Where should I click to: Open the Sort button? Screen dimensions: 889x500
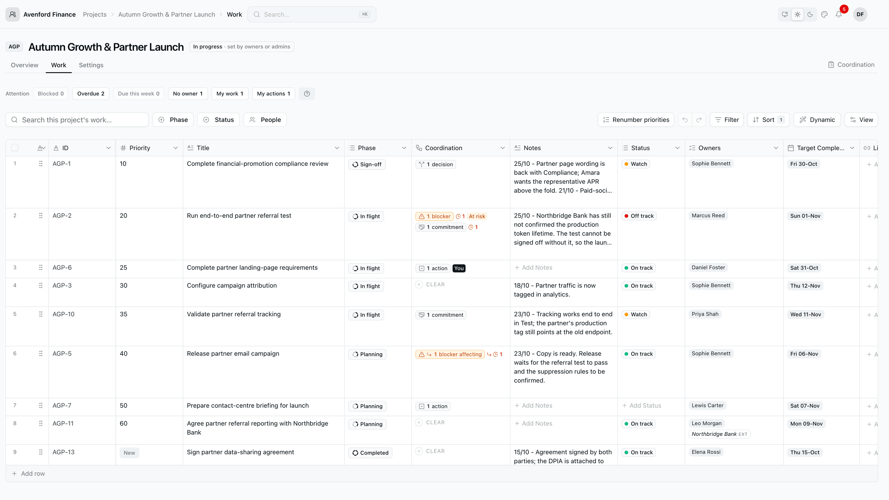click(768, 120)
